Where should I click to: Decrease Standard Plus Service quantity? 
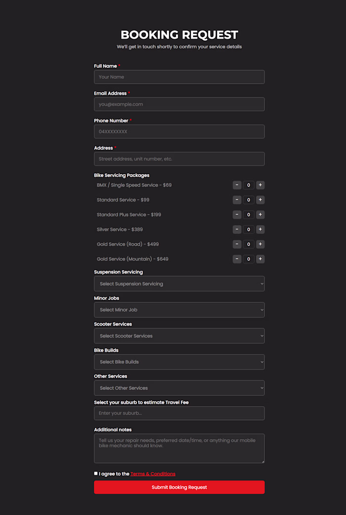click(x=237, y=214)
